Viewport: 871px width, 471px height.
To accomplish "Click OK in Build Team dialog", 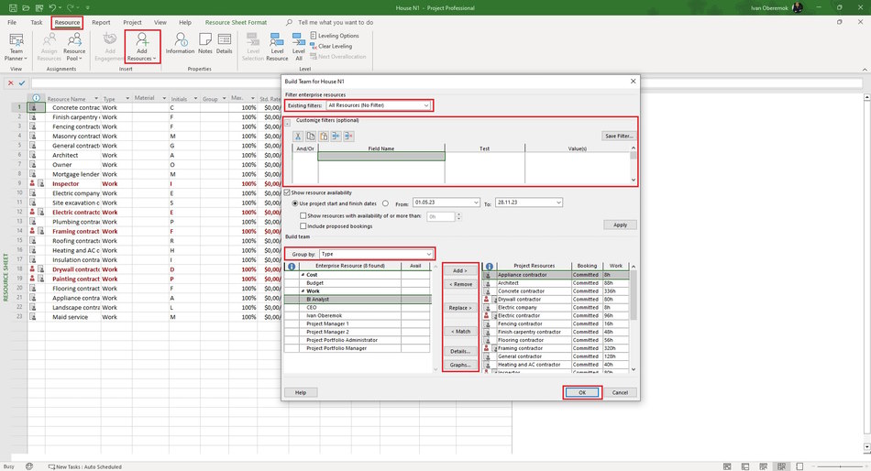I will 582,392.
